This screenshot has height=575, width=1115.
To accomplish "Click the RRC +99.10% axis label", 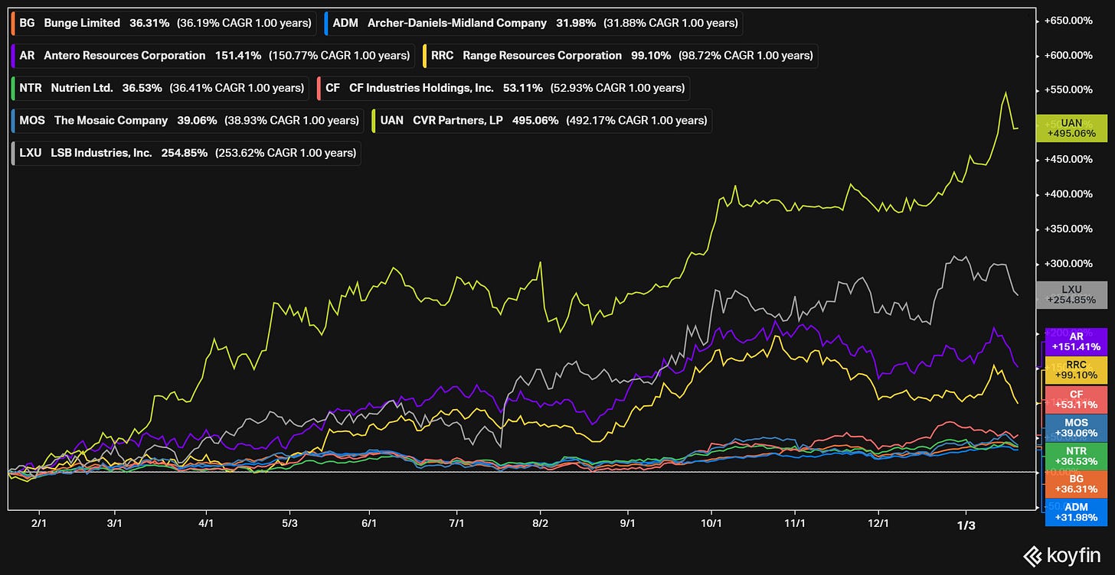I will (1076, 370).
